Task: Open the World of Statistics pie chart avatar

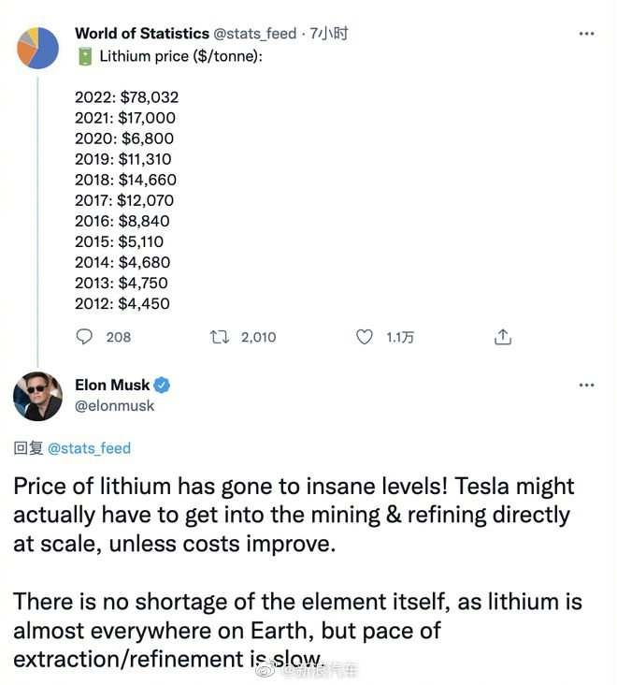Action: (x=37, y=47)
